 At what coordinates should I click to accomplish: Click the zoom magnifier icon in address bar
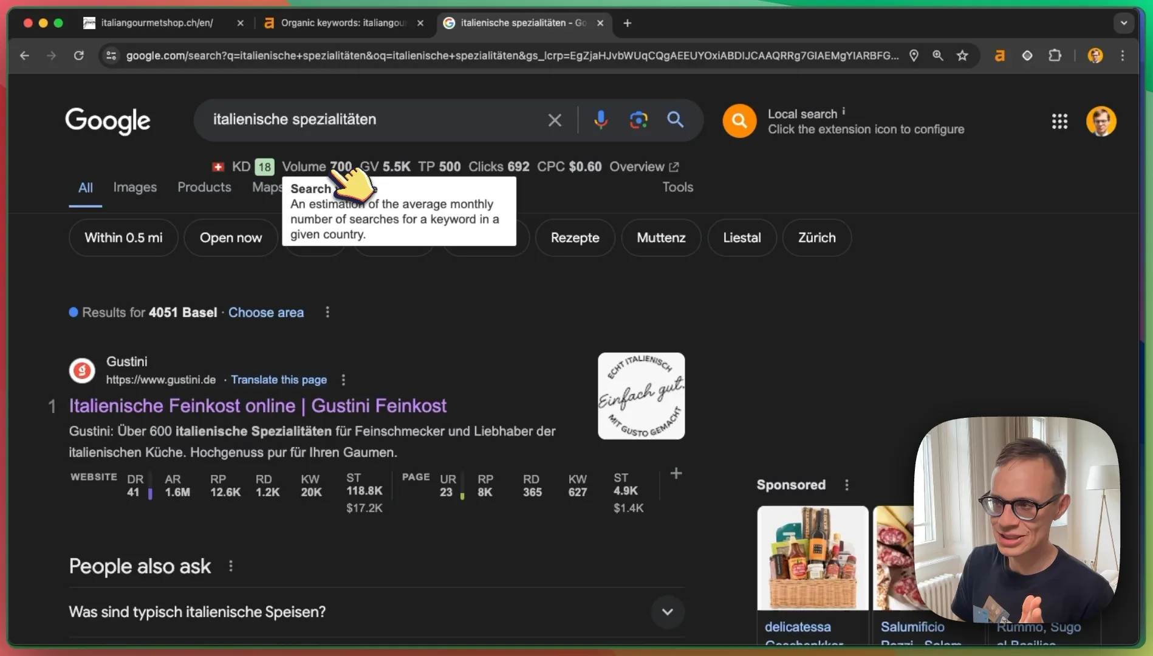pos(938,56)
